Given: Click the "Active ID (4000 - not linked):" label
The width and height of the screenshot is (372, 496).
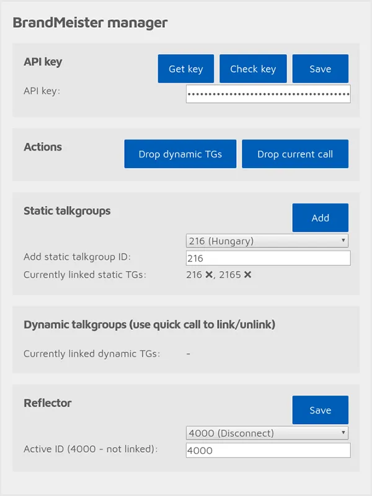Looking at the screenshot, I should (91, 449).
